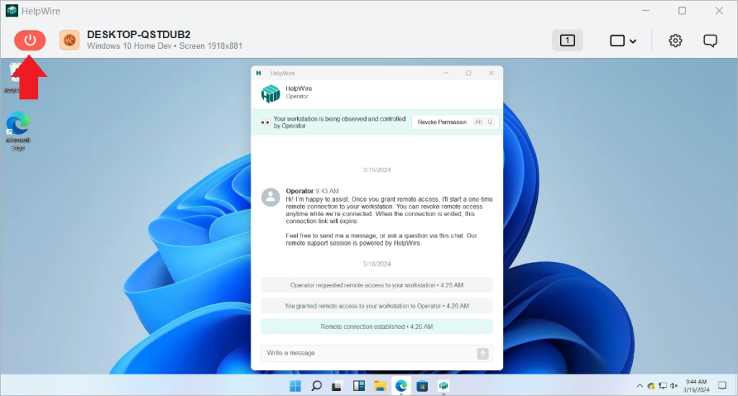Click the remote Windows Start button
738x396 pixels.
[295, 386]
